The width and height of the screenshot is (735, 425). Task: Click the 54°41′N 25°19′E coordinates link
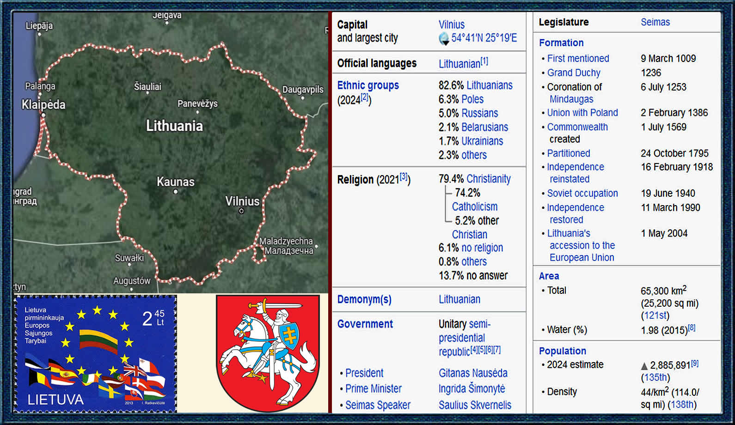[x=484, y=38]
